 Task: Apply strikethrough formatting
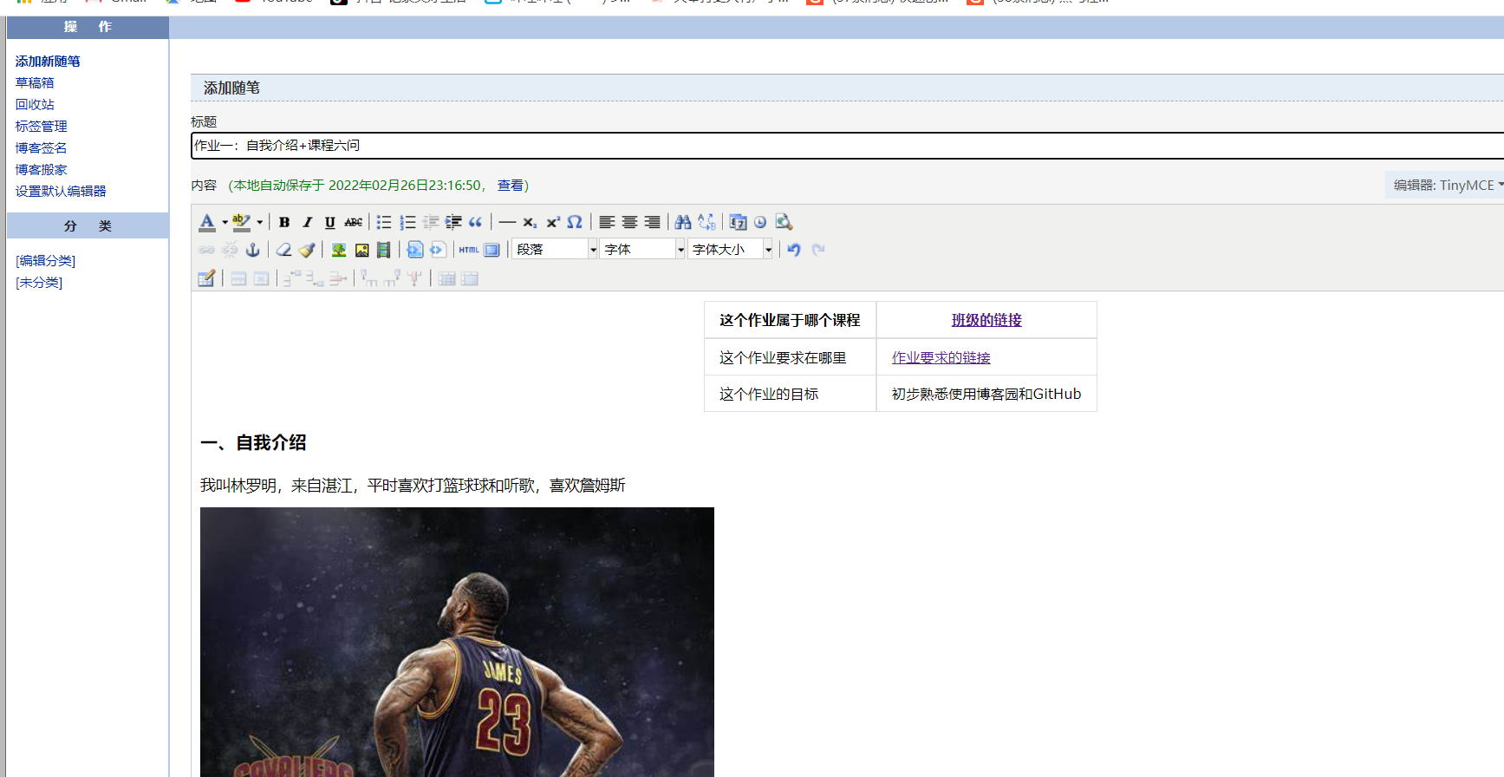coord(353,222)
